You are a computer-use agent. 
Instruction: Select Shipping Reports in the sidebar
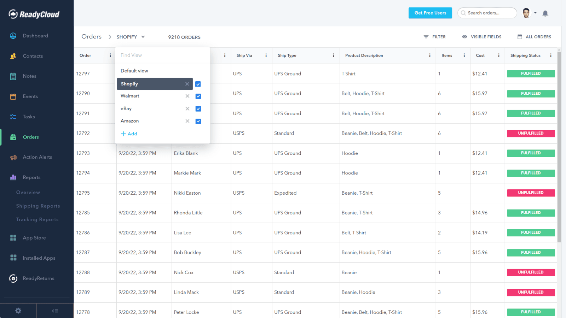pos(38,206)
